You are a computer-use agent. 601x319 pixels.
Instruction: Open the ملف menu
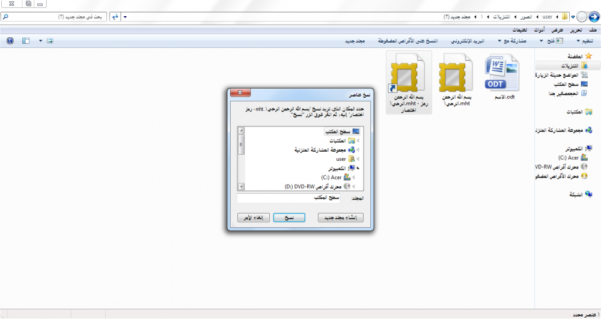click(593, 30)
